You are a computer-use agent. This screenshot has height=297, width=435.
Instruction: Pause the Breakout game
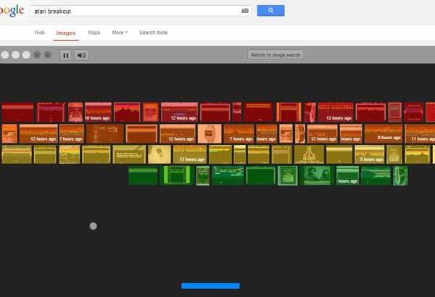pyautogui.click(x=66, y=55)
